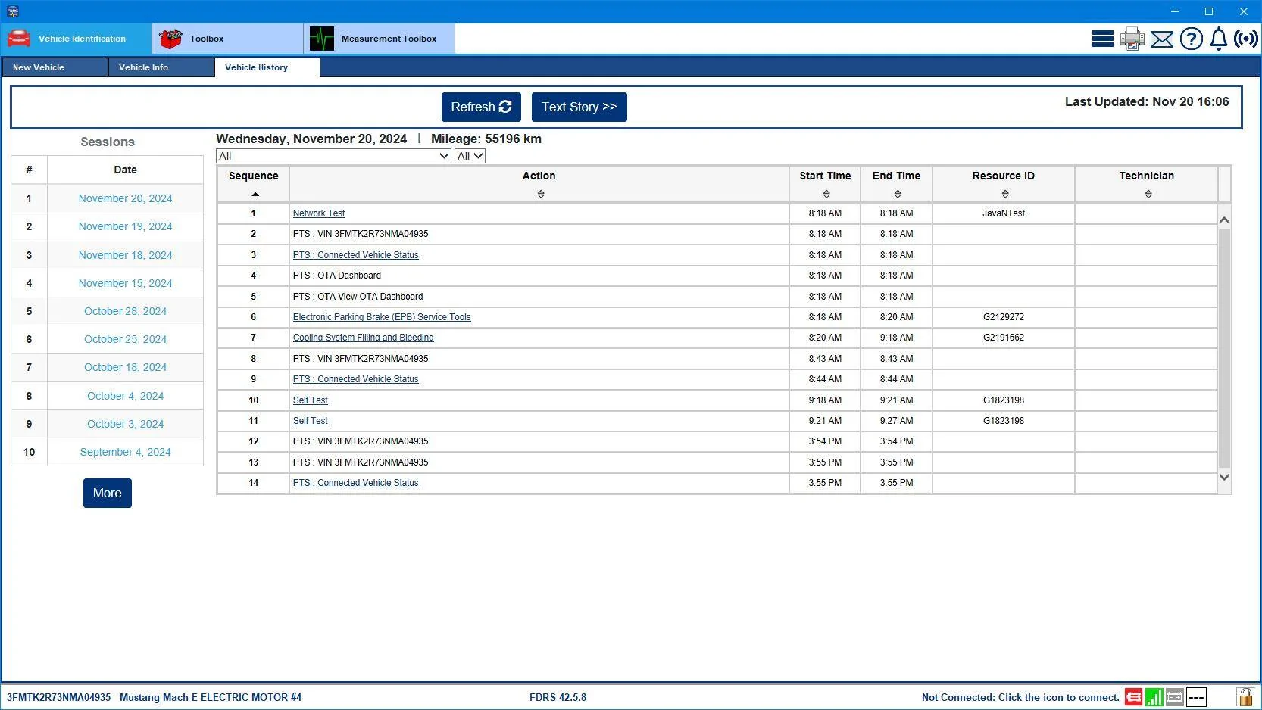Switch to the Vehicle Info tab
Screen dimensions: 1262x710
[x=161, y=67]
